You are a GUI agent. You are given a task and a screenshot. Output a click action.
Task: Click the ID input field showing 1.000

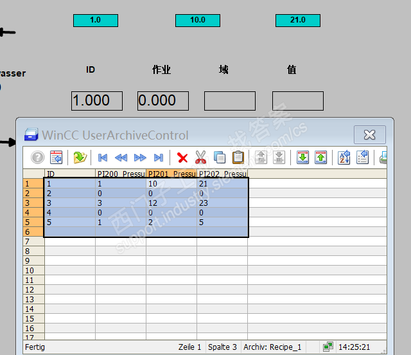[x=97, y=101]
